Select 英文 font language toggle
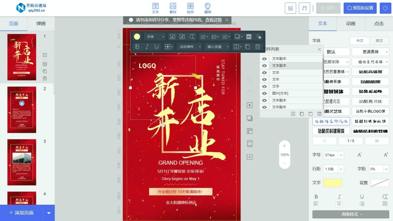This screenshot has height=221, width=393. 379,41
